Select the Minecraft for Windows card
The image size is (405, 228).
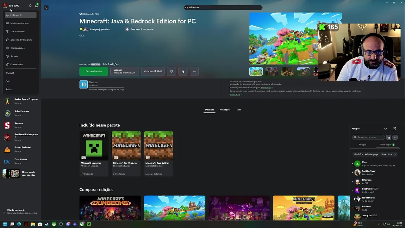(x=126, y=154)
